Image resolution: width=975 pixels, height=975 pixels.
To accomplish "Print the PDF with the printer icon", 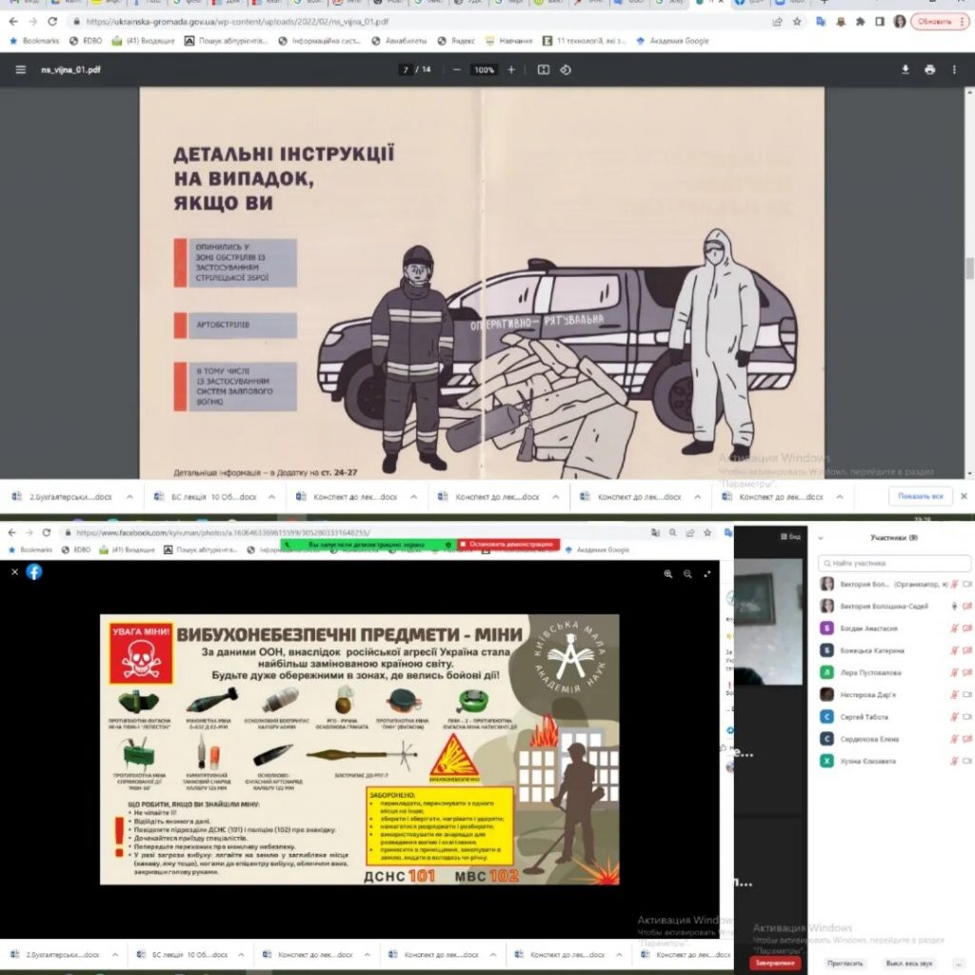I will (x=930, y=70).
